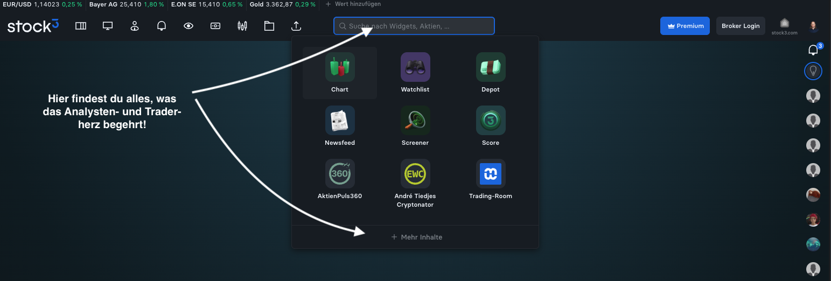831x281 pixels.
Task: Open the Trading-Room widget
Action: (491, 180)
